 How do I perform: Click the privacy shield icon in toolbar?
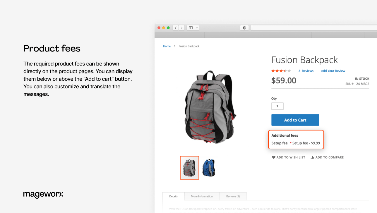(244, 28)
